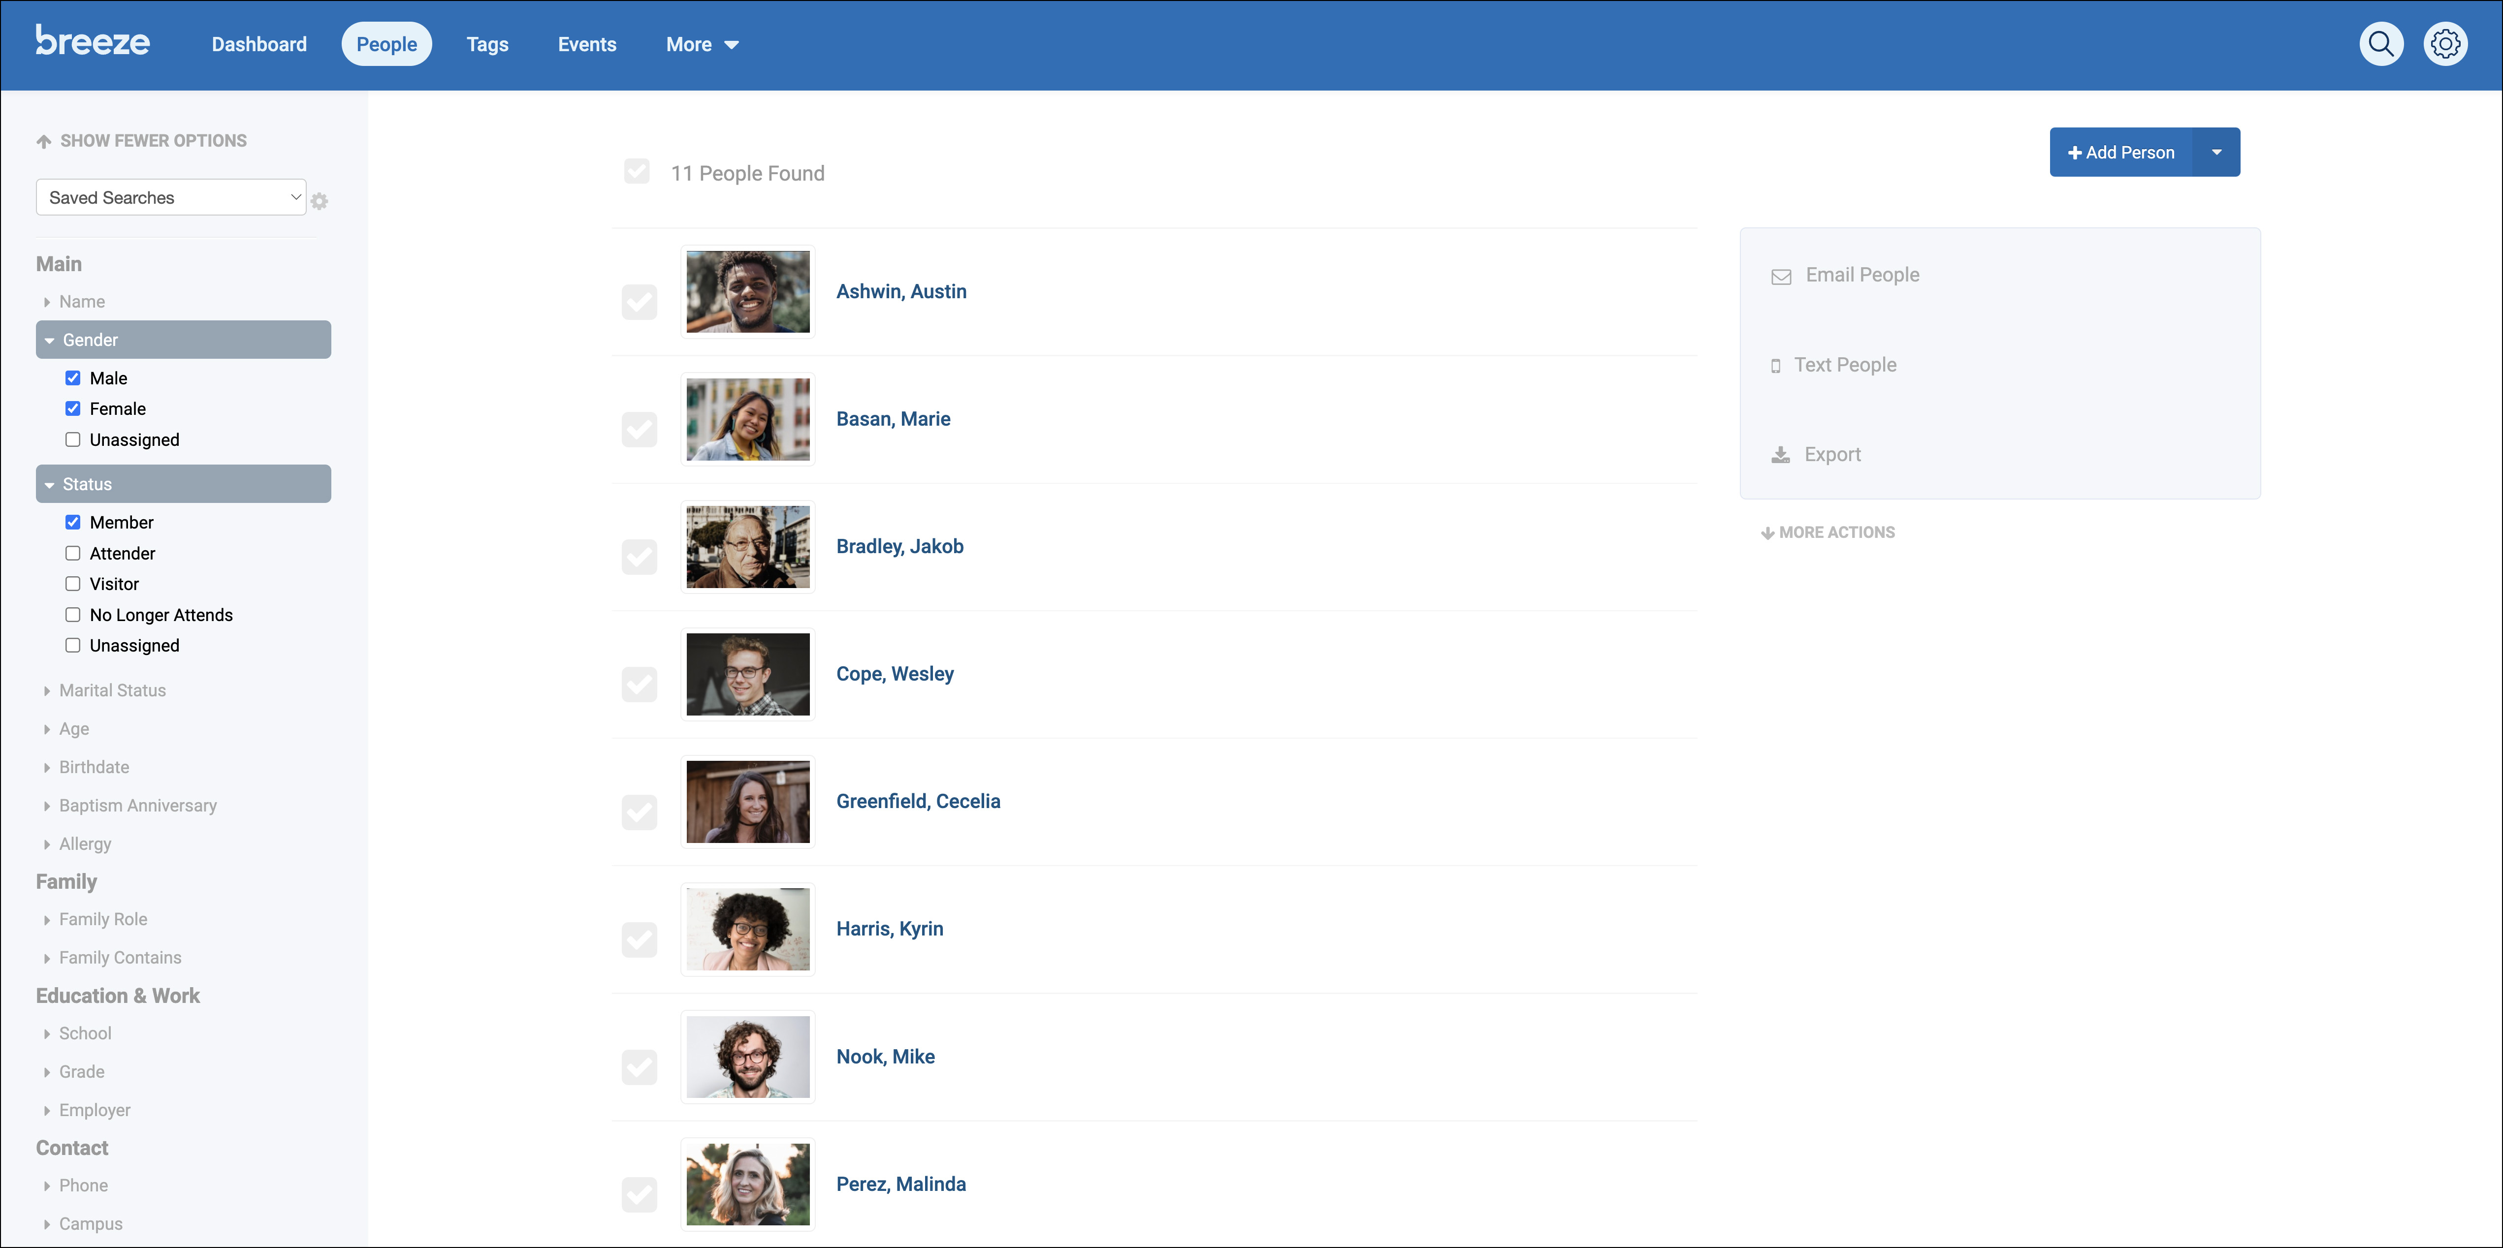Uncheck the Male gender checkbox
Screen dimensions: 2503x1248
click(x=73, y=378)
